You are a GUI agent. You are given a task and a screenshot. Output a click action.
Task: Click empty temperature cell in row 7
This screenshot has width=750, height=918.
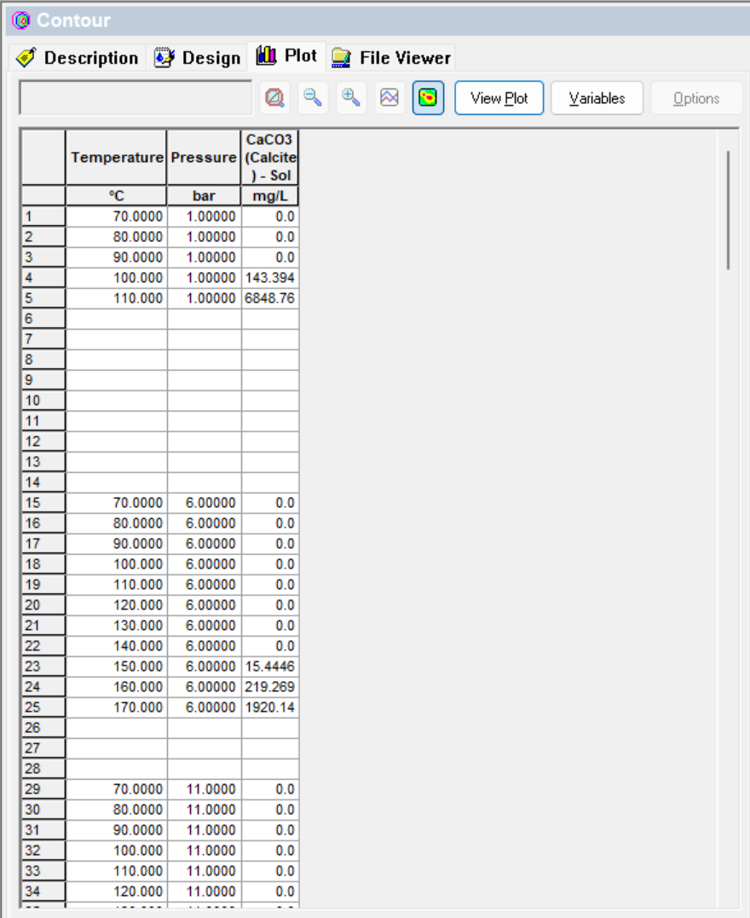pos(117,339)
